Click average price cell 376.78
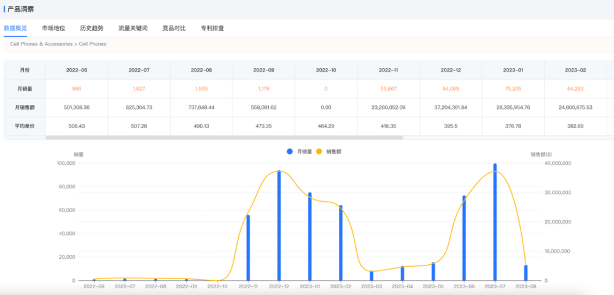 pos(513,126)
